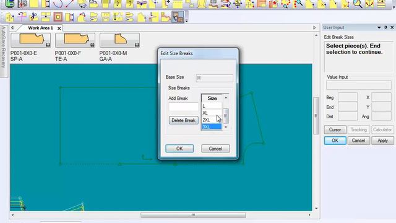
Task: Select size L in Size Breaks list
Action: click(x=212, y=106)
